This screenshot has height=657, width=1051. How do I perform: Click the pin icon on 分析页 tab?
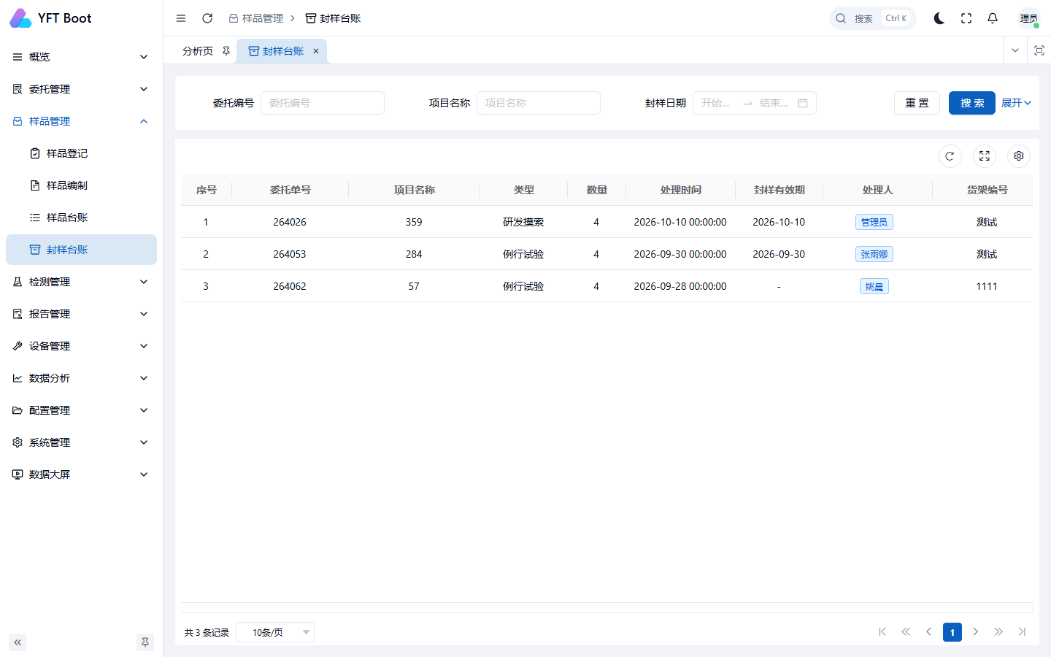[x=226, y=51]
